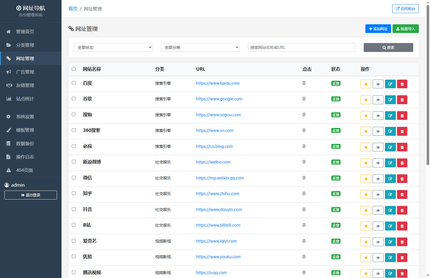Viewport: 430px width, 278px height.
Task: Check the 优酷 row checkbox
Action: 74,256
